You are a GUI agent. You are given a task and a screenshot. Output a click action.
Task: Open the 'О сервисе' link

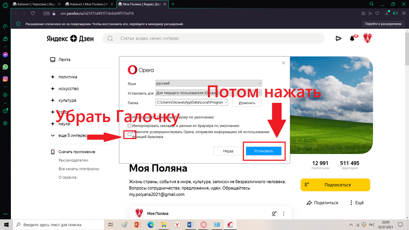[67, 177]
